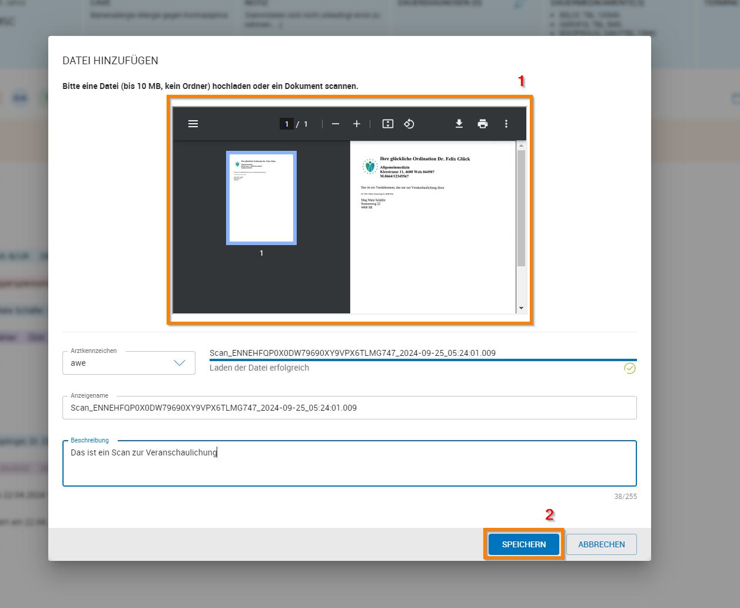Save the file with SPEICHERN

pyautogui.click(x=523, y=544)
